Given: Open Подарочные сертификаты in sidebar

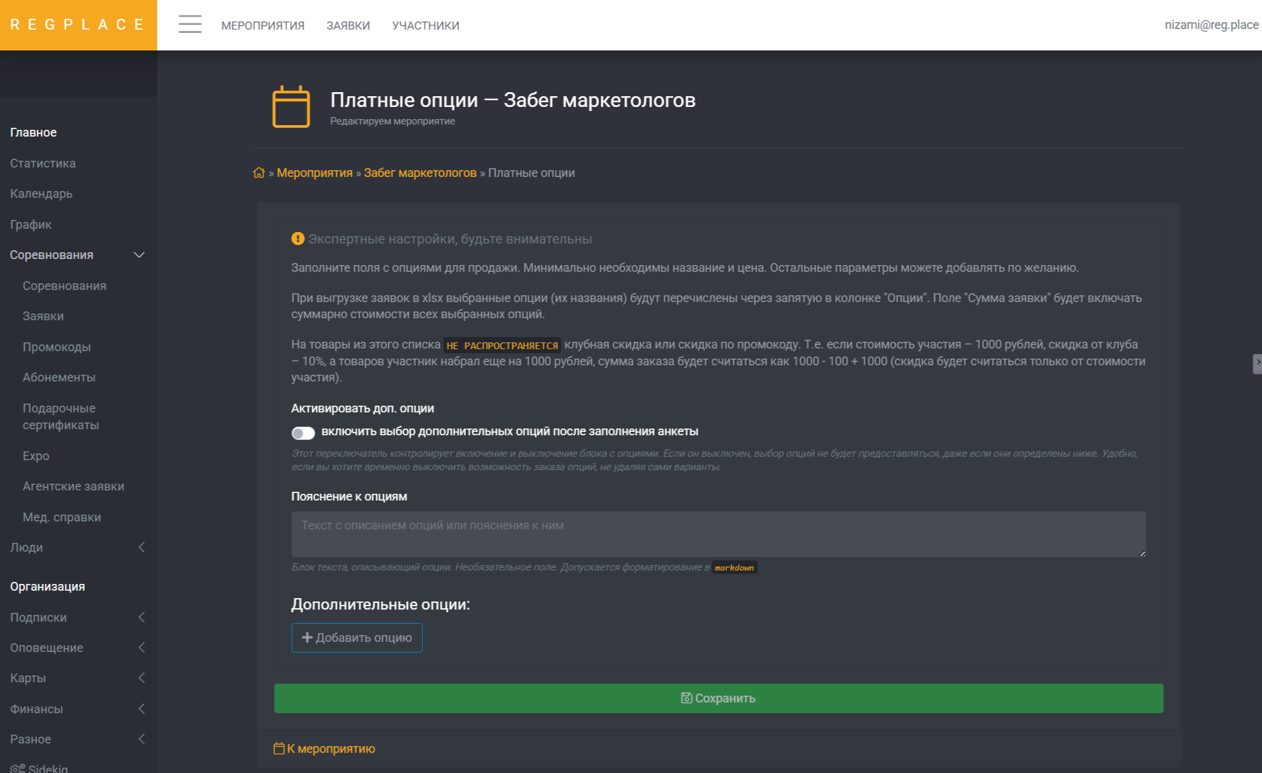Looking at the screenshot, I should pos(61,416).
